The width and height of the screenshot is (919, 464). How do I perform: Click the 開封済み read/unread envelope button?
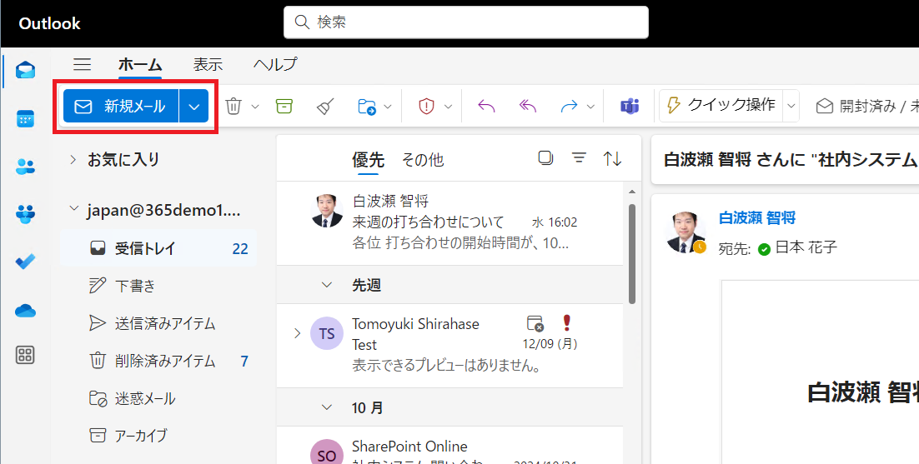(x=867, y=106)
